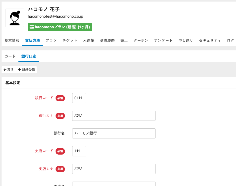The image size is (236, 186).
Task: Click the 銀行名 input field
Action: click(114, 133)
